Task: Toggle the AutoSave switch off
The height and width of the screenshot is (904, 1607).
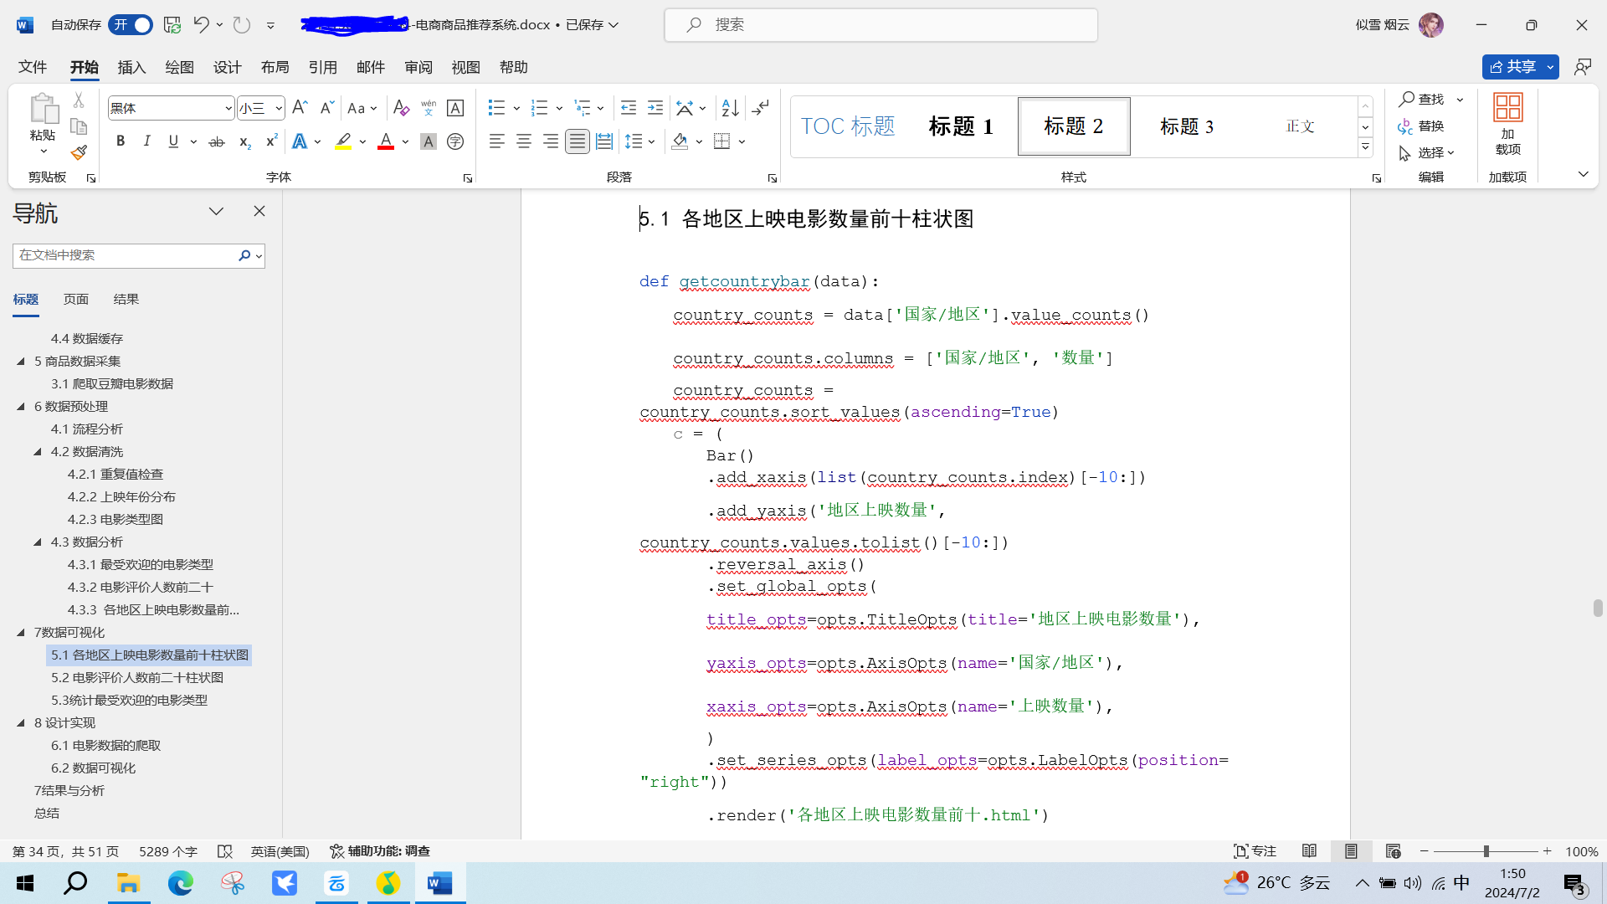Action: pyautogui.click(x=132, y=25)
